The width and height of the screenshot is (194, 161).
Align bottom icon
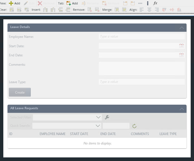tap(179, 10)
